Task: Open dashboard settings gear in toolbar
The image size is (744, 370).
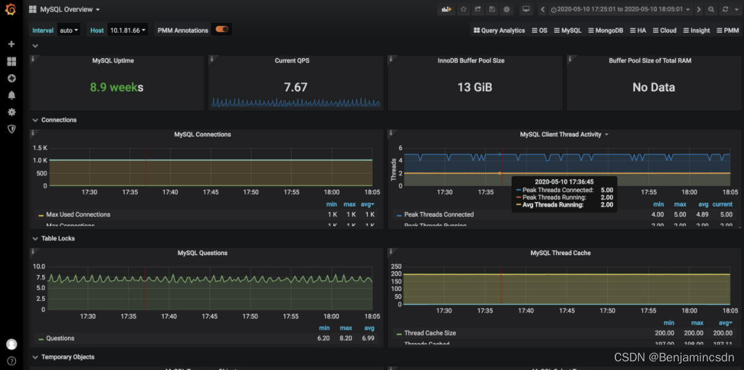Action: tap(507, 9)
